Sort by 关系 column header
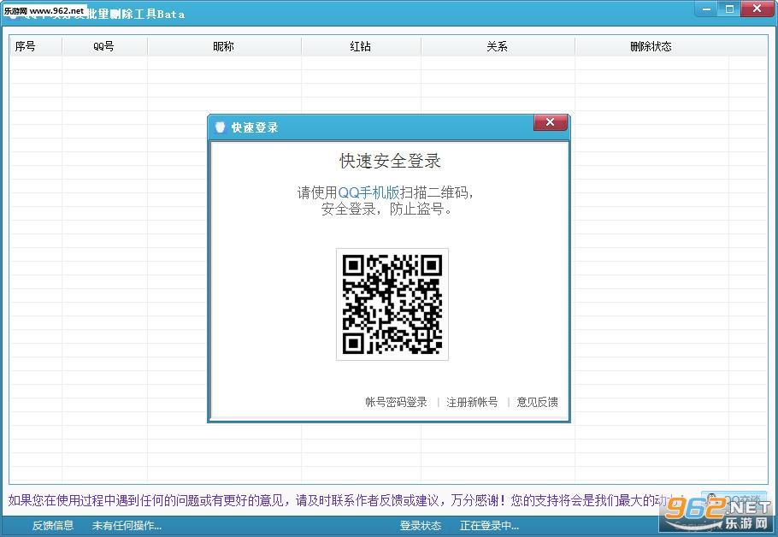Image resolution: width=778 pixels, height=537 pixels. click(498, 46)
